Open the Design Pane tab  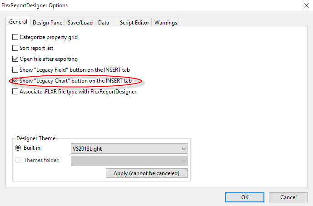pyautogui.click(x=48, y=23)
